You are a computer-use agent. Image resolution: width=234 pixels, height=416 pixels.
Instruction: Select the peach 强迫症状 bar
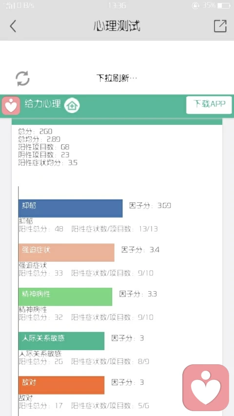pos(66,253)
